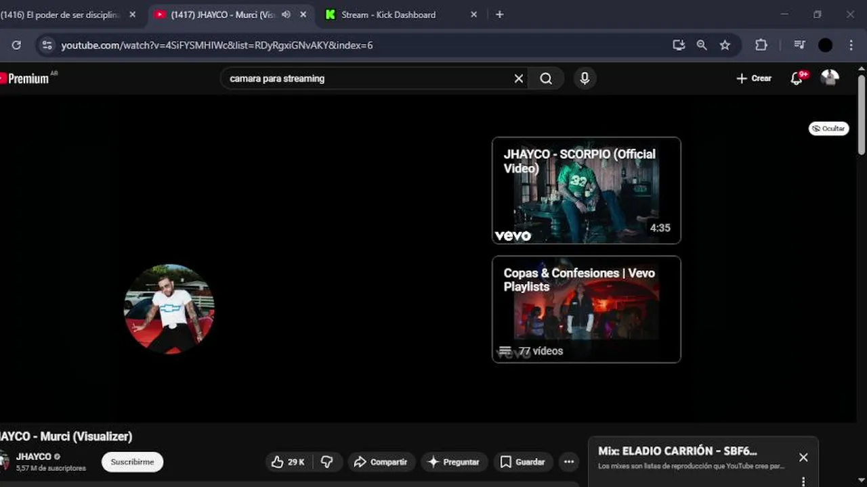Click the Guardar button
The image size is (867, 487).
click(x=522, y=462)
